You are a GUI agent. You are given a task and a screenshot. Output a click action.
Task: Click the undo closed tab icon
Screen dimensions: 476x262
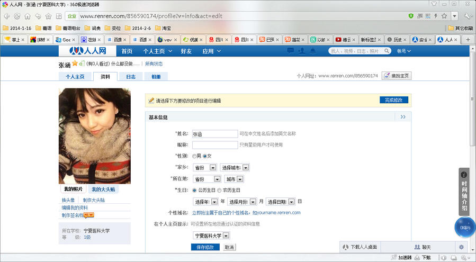(38, 16)
